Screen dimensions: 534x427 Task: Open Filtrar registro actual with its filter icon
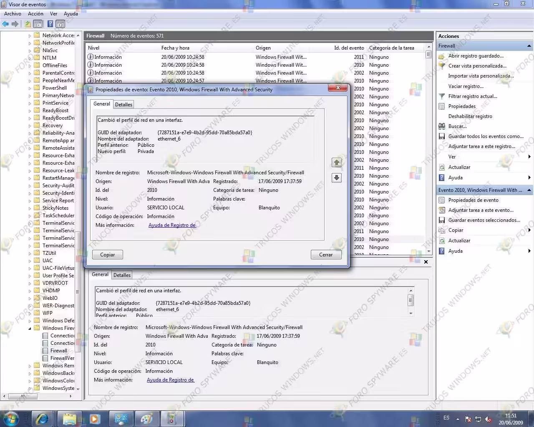click(442, 96)
